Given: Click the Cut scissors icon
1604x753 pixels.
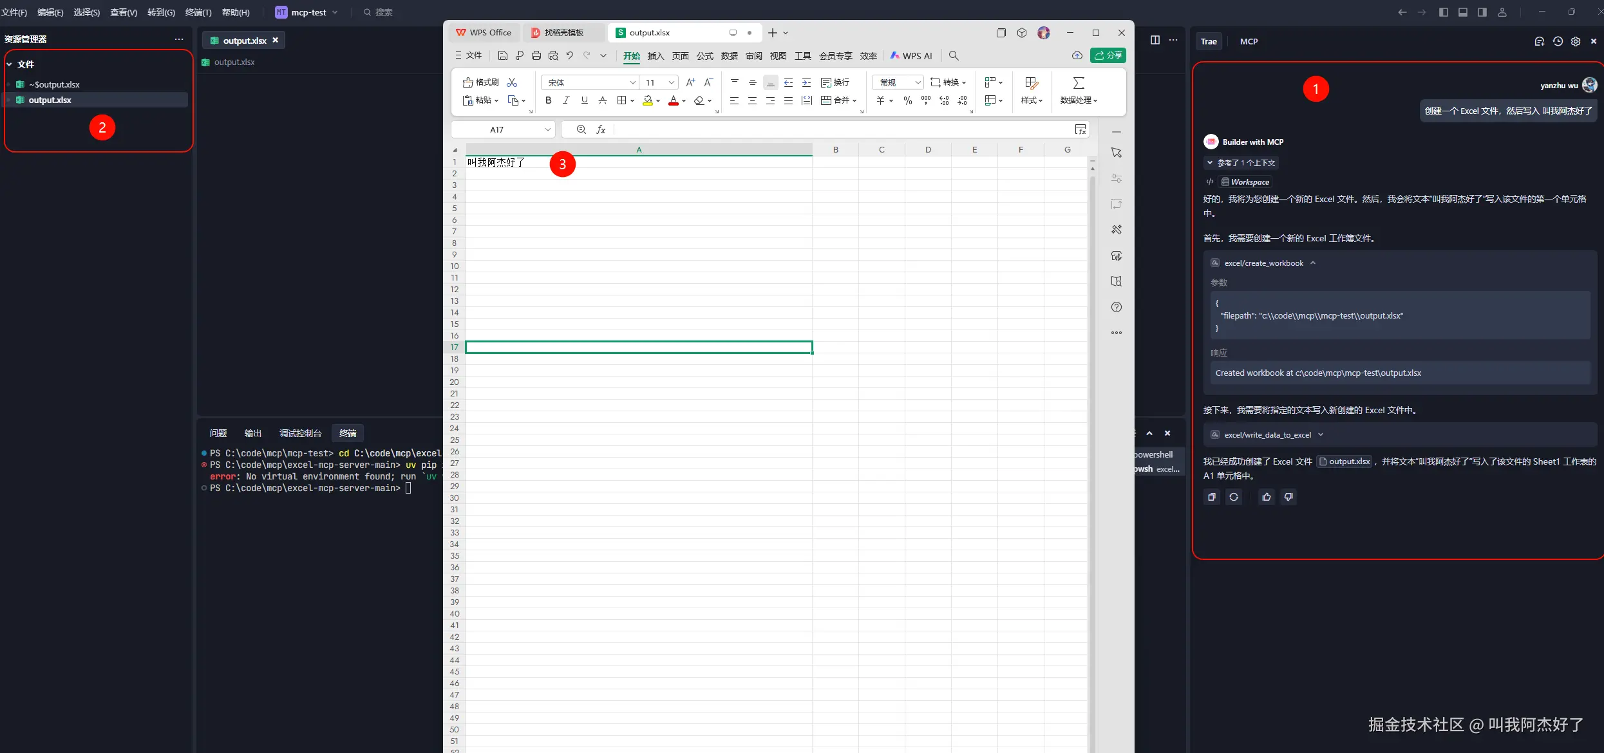Looking at the screenshot, I should [512, 82].
